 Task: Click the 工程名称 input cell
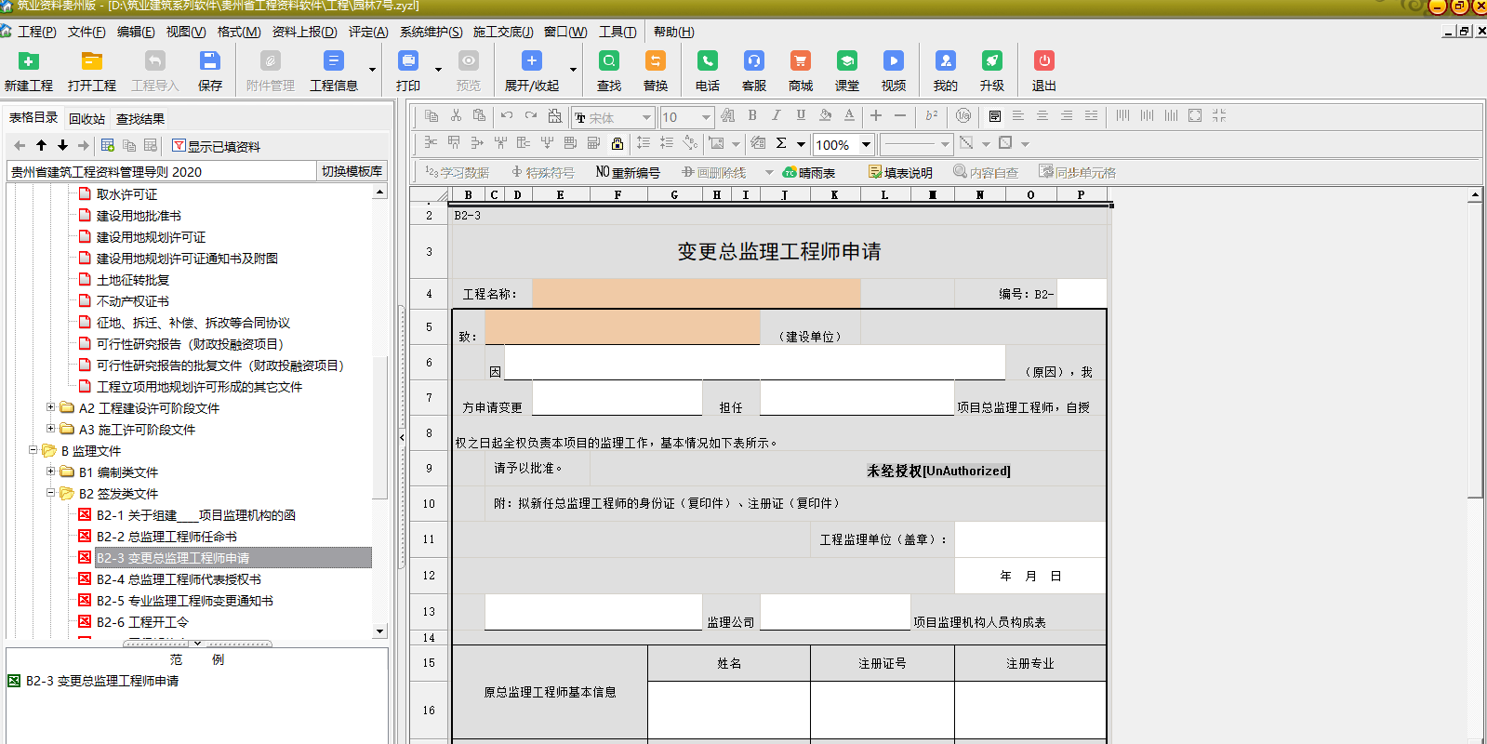click(696, 294)
